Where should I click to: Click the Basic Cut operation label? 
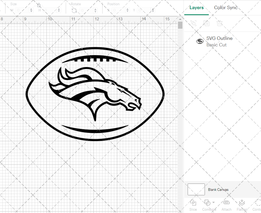pos(216,45)
